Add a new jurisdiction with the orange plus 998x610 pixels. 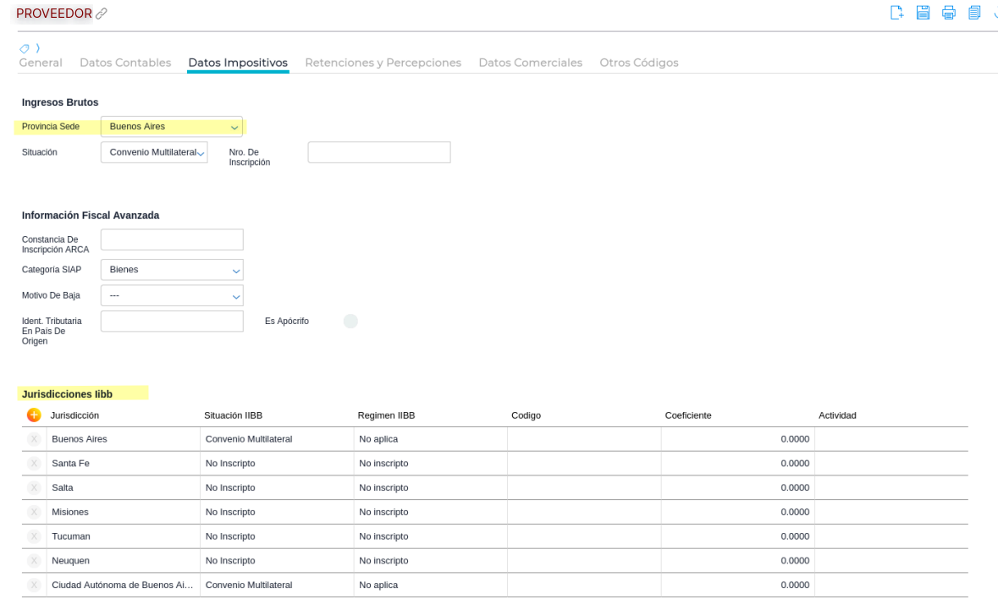(x=34, y=415)
